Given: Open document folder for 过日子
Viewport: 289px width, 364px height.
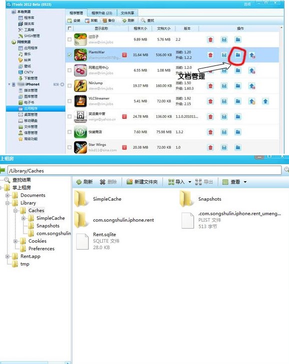Looking at the screenshot, I should coord(238,40).
